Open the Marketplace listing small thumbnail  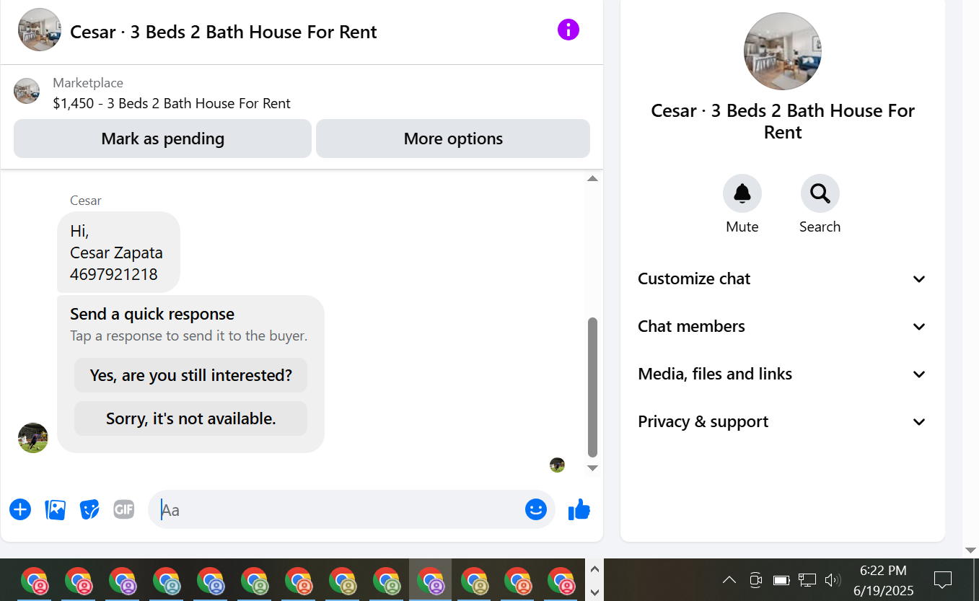click(27, 91)
